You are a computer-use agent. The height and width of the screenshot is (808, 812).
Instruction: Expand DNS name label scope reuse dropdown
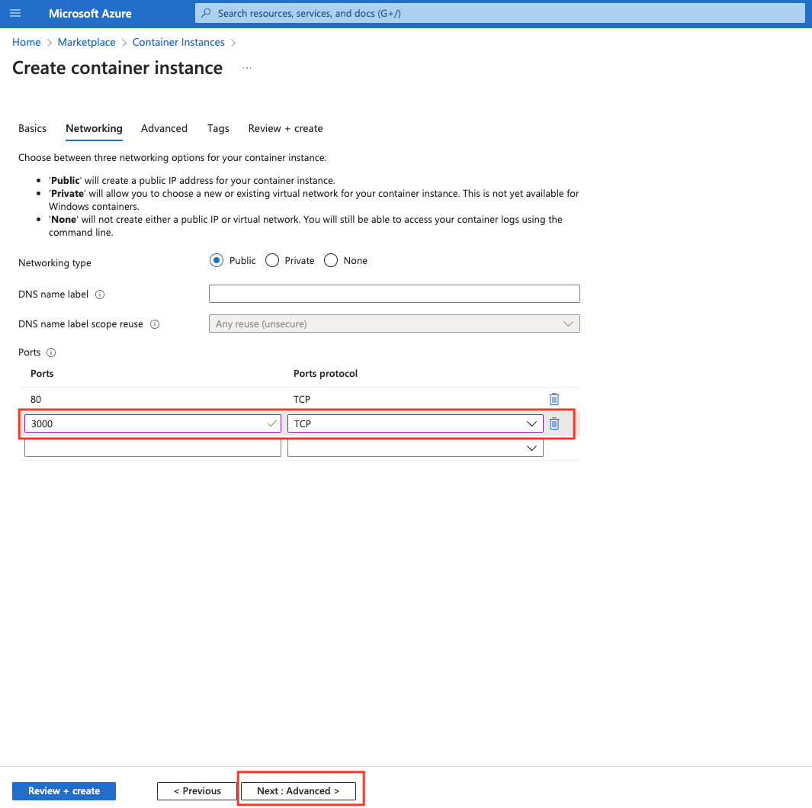tap(394, 324)
